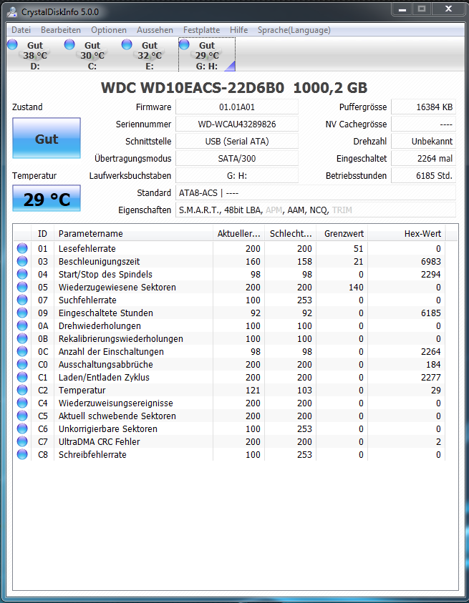This screenshot has height=603, width=469.
Task: Click the serial number field WD-WCAU43289826
Action: 237,124
